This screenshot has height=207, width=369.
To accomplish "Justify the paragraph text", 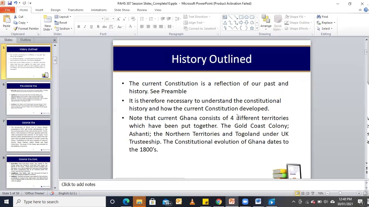I will pos(161,26).
